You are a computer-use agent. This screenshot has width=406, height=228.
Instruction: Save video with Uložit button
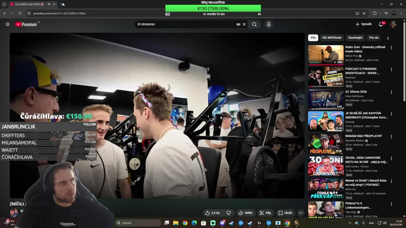point(285,213)
